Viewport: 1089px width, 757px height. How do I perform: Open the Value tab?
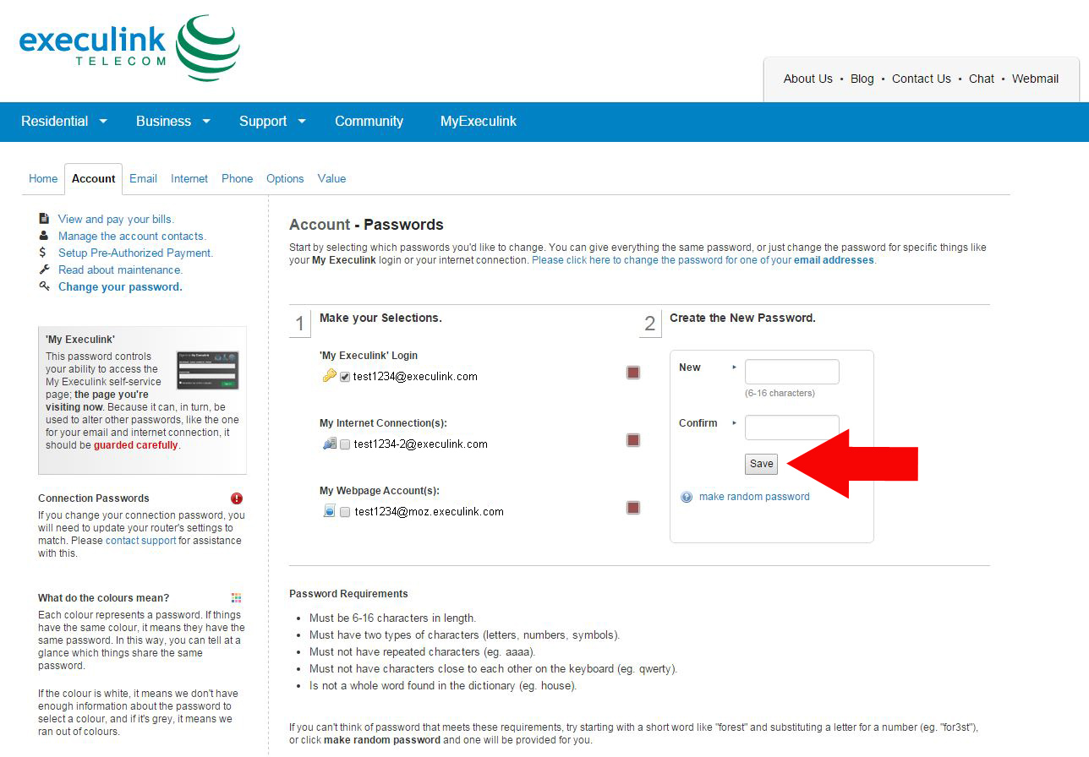tap(331, 179)
